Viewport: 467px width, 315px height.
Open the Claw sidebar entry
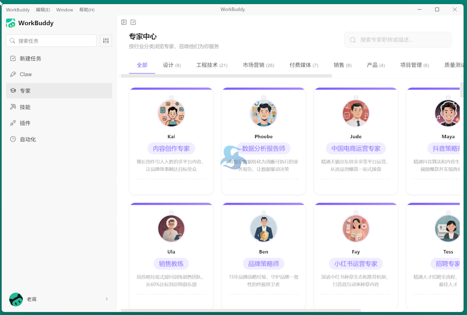click(59, 74)
